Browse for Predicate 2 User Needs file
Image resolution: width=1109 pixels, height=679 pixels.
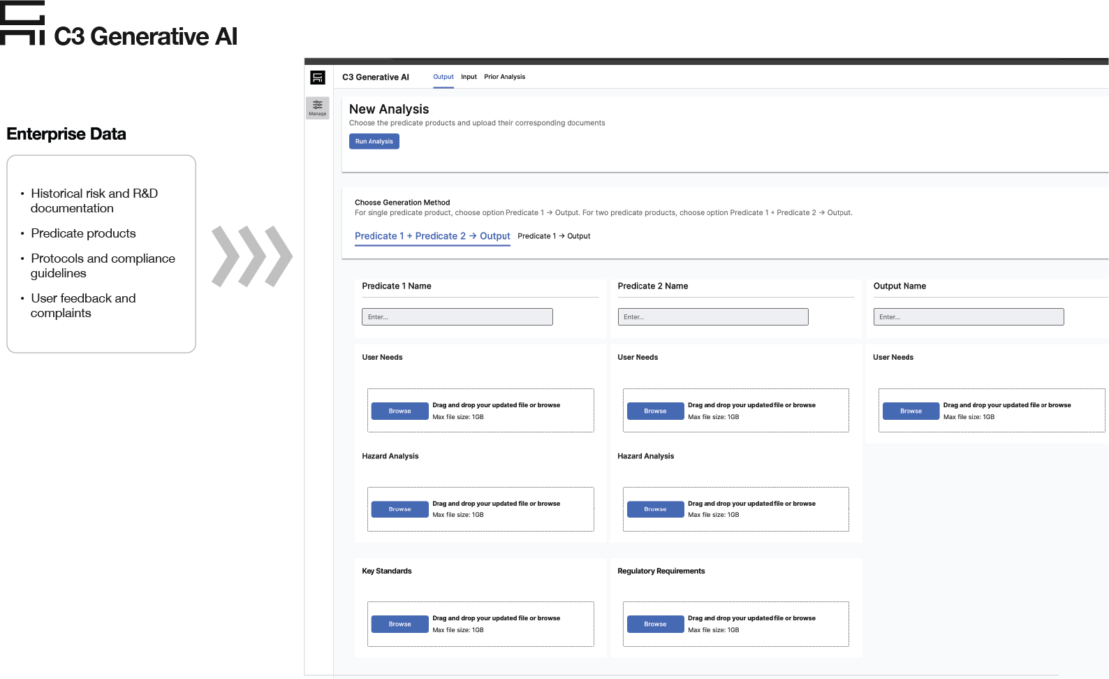pos(655,411)
